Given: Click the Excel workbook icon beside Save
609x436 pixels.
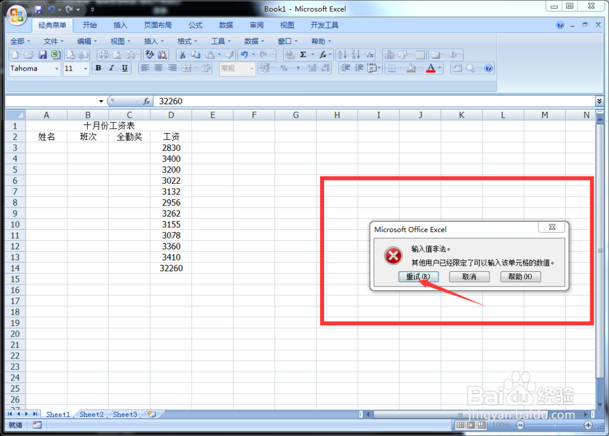Looking at the screenshot, I should click(55, 55).
